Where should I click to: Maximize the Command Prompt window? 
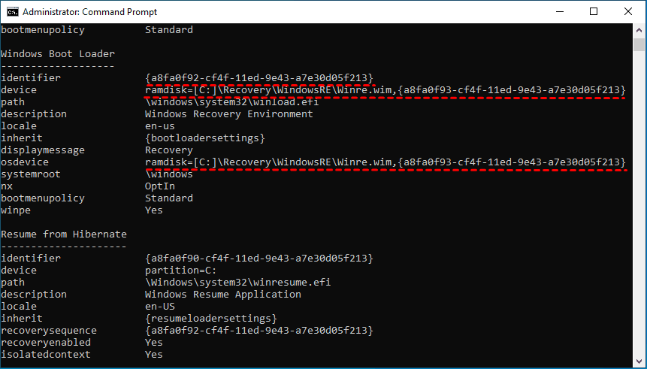(594, 12)
